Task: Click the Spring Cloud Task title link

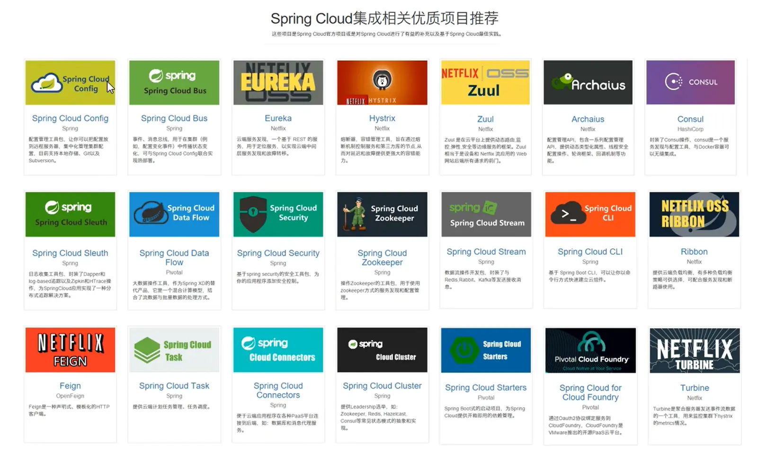Action: (174, 386)
